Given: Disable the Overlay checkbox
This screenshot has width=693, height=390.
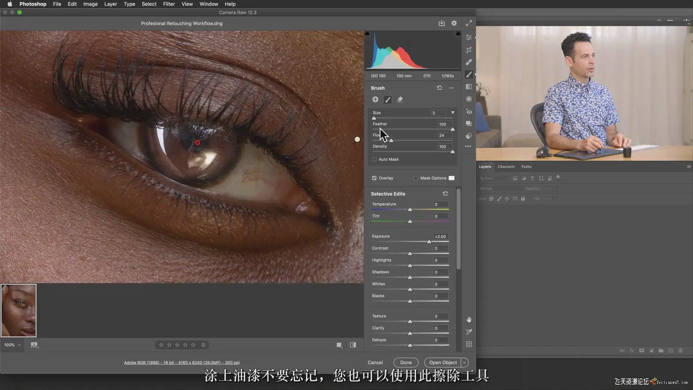Looking at the screenshot, I should [x=374, y=178].
